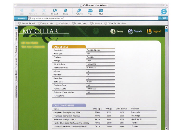Click the CASE DETAILS section header
The image size is (182, 130).
point(69,47)
